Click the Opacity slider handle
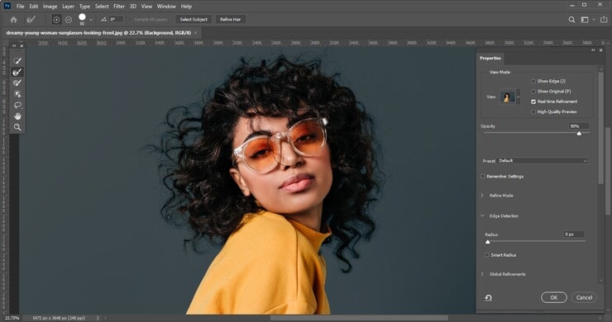 click(x=579, y=133)
